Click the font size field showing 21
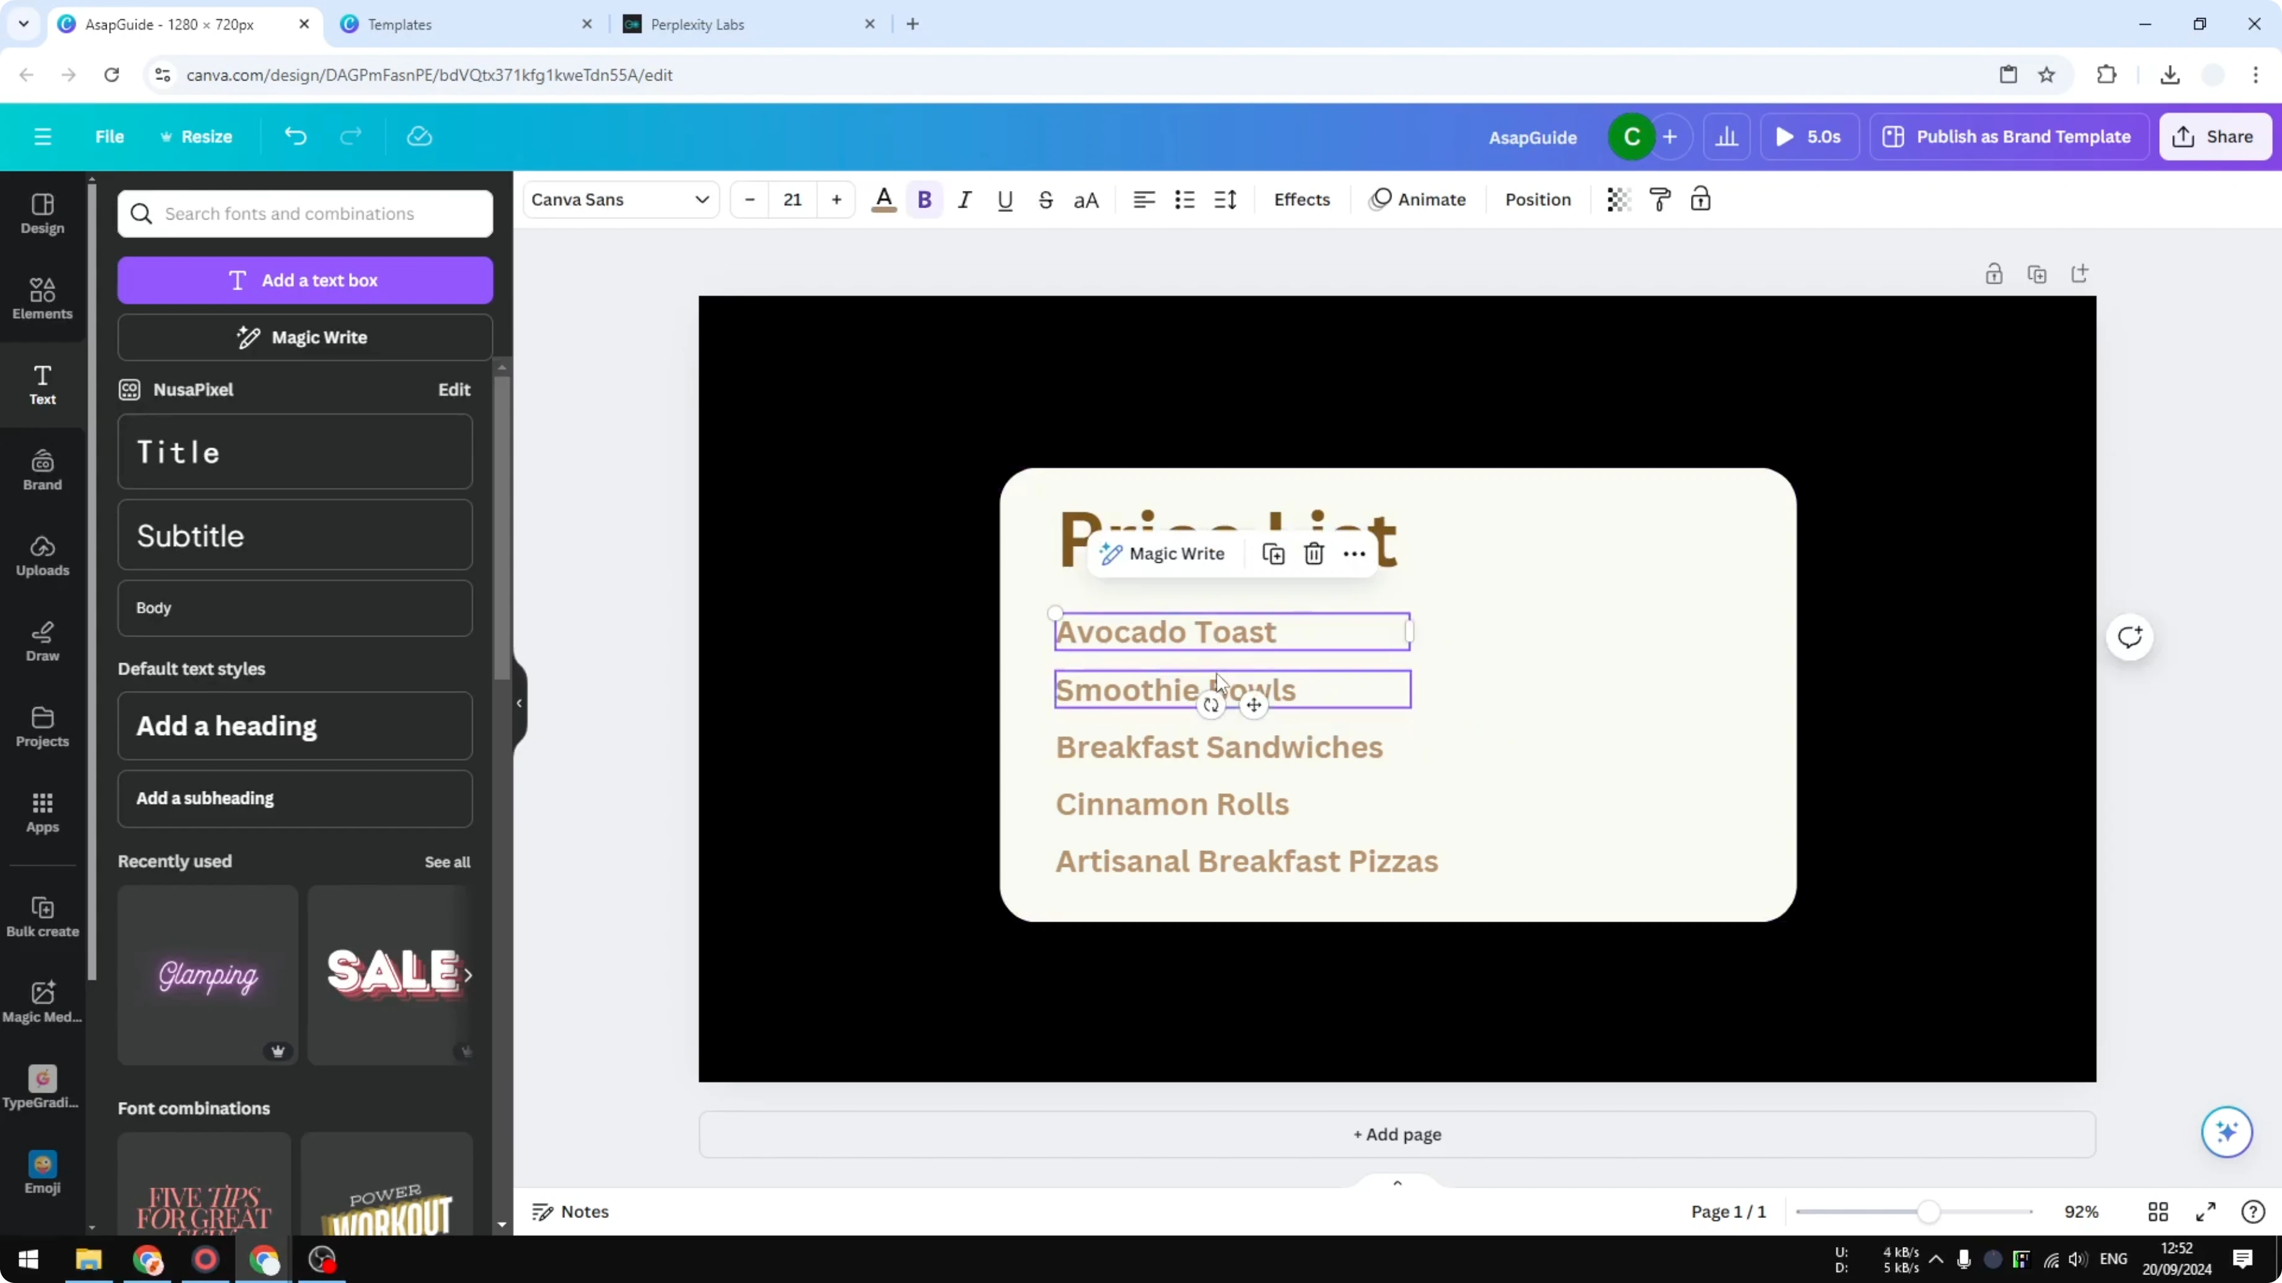The height and width of the screenshot is (1283, 2282). (x=793, y=200)
